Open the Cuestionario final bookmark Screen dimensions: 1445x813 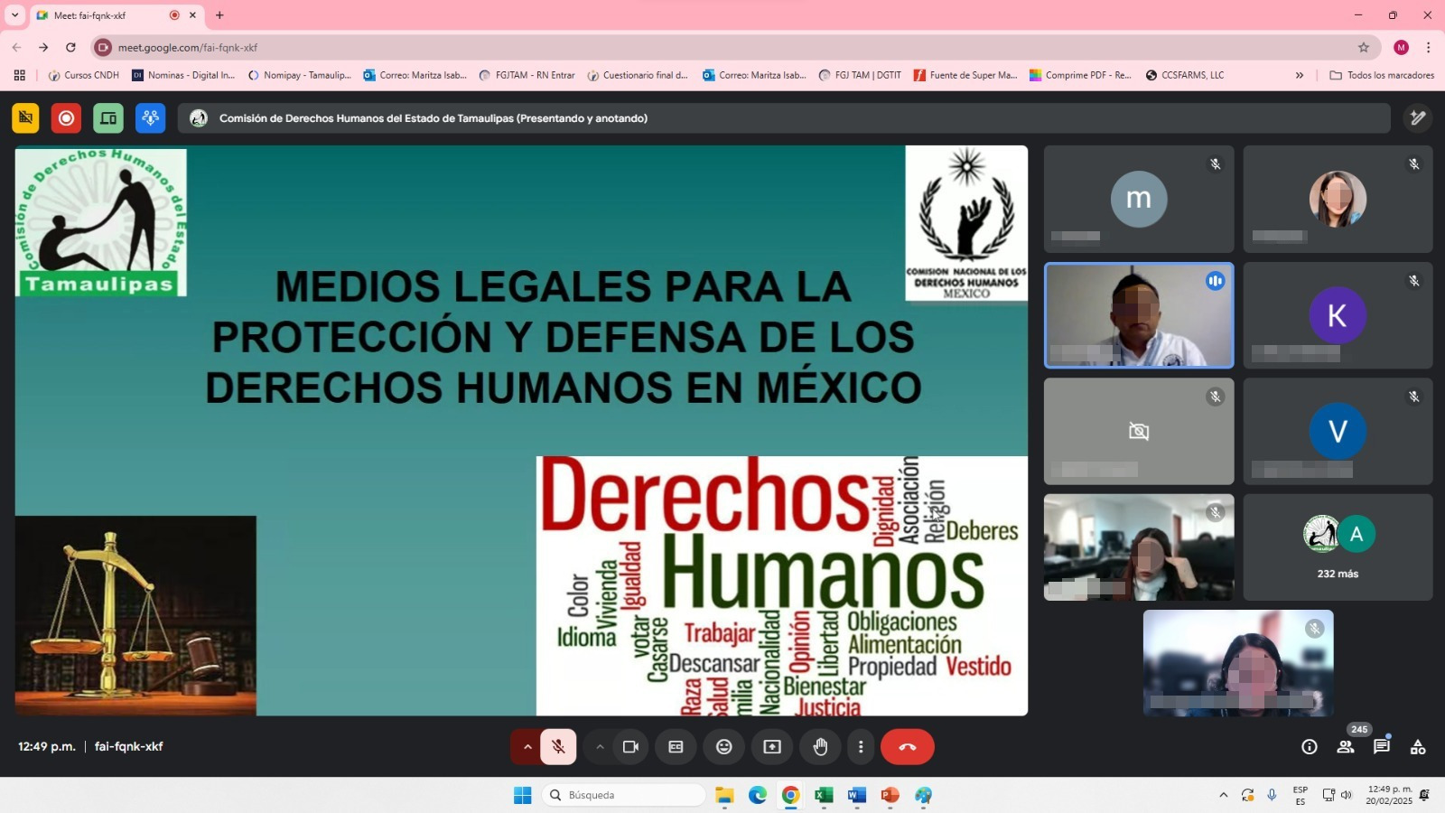click(638, 75)
